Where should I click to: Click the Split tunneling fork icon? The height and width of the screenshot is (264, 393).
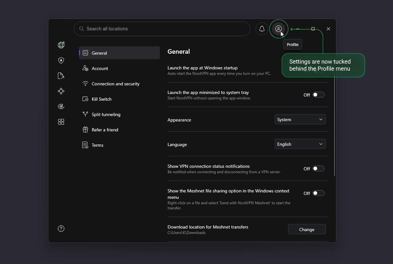(86, 114)
